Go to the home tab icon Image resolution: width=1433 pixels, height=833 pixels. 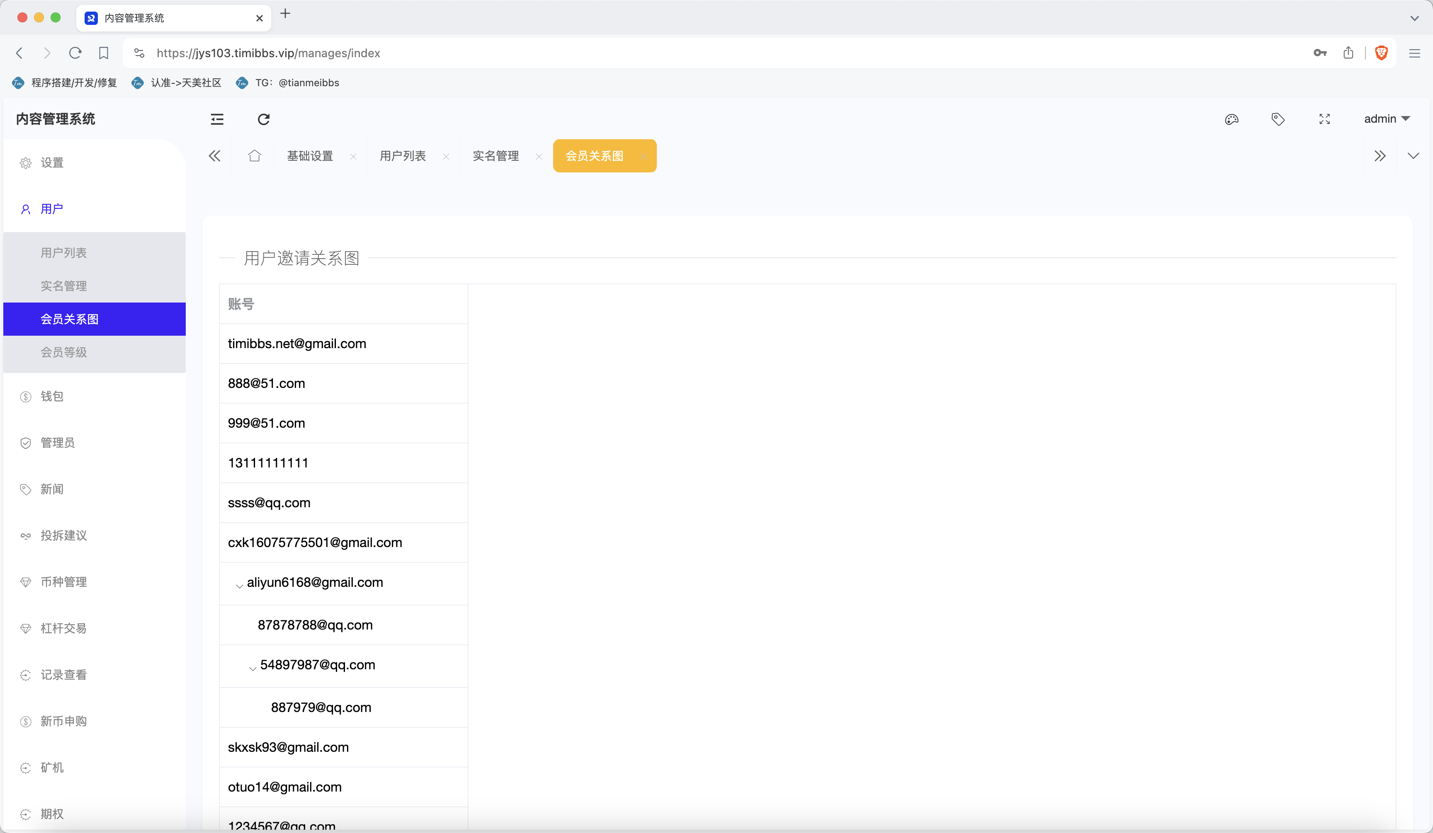pyautogui.click(x=254, y=156)
